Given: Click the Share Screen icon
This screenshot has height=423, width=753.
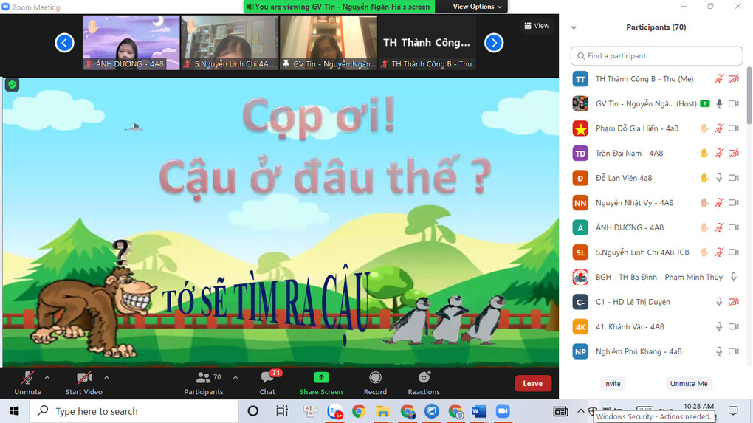Looking at the screenshot, I should coord(320,378).
